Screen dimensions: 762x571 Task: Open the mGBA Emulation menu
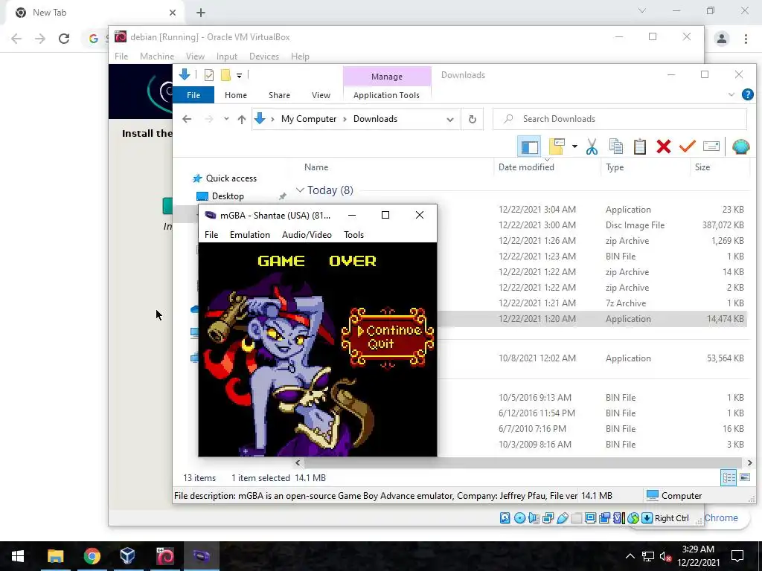(250, 235)
